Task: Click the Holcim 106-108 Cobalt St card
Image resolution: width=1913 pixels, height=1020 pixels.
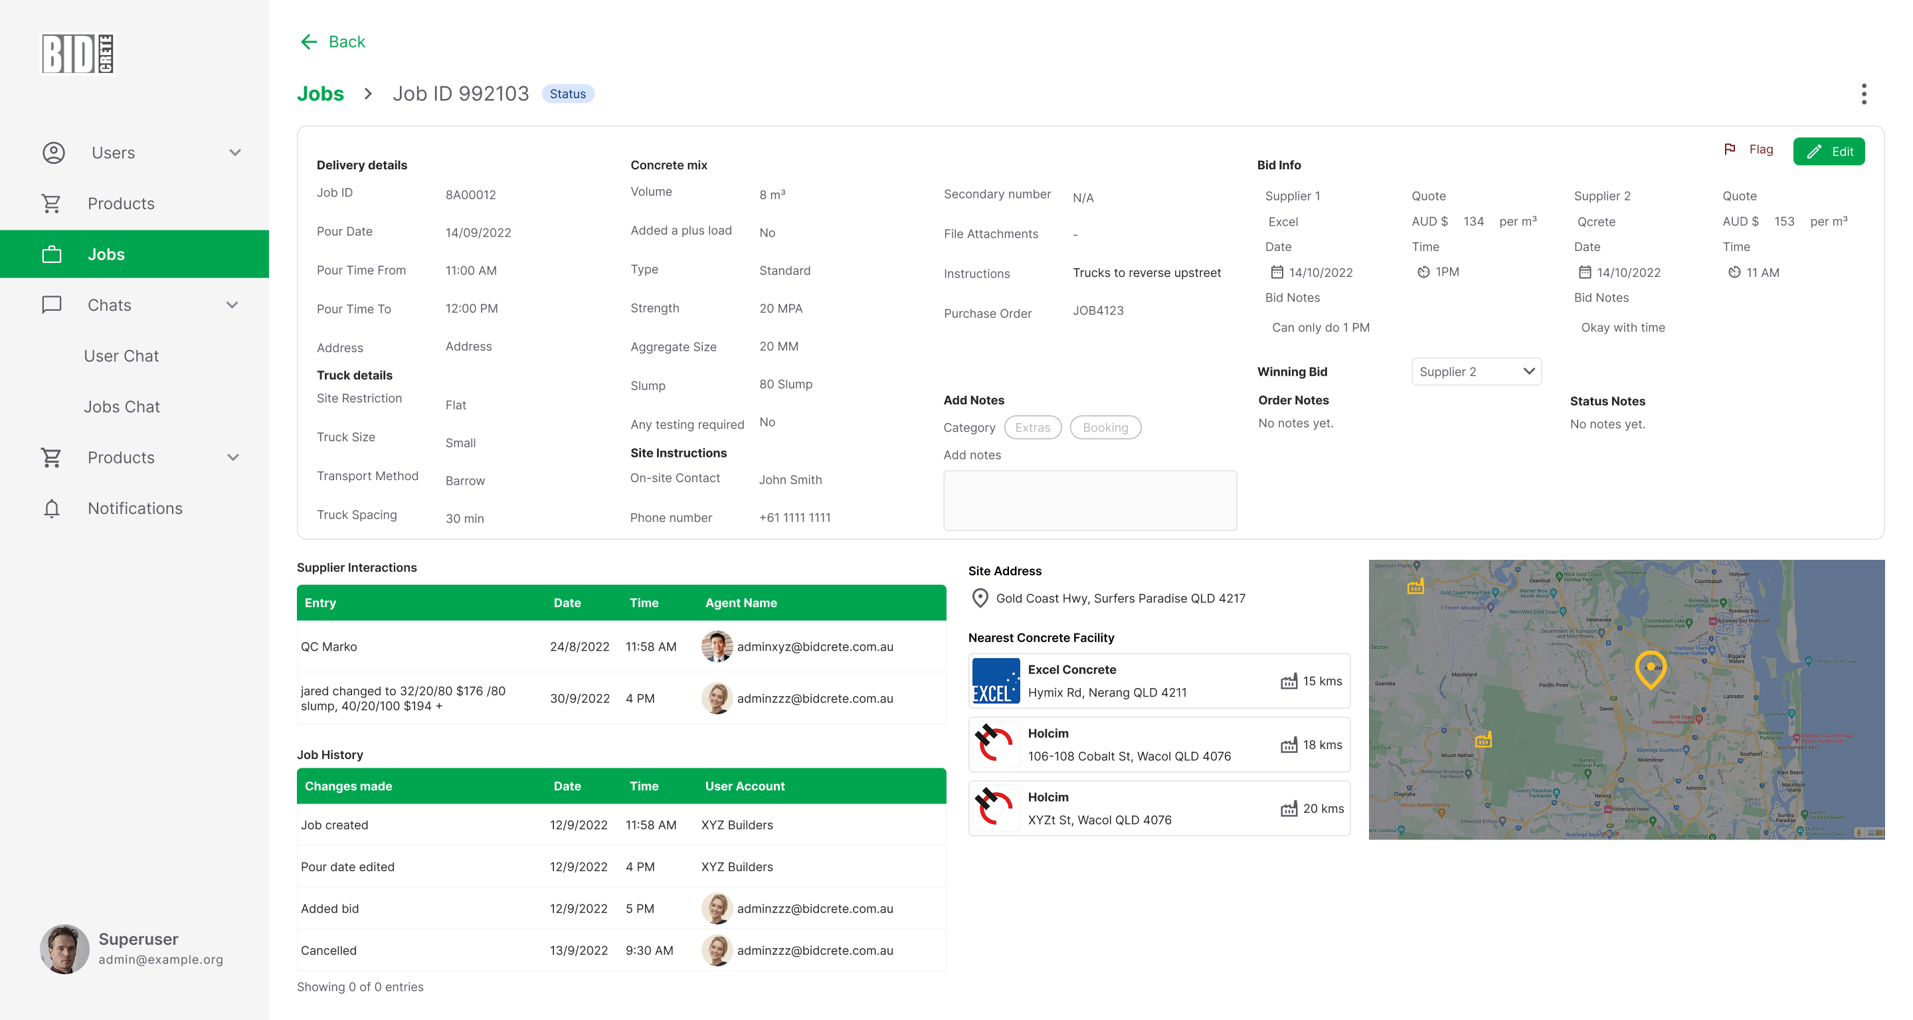Action: point(1159,744)
